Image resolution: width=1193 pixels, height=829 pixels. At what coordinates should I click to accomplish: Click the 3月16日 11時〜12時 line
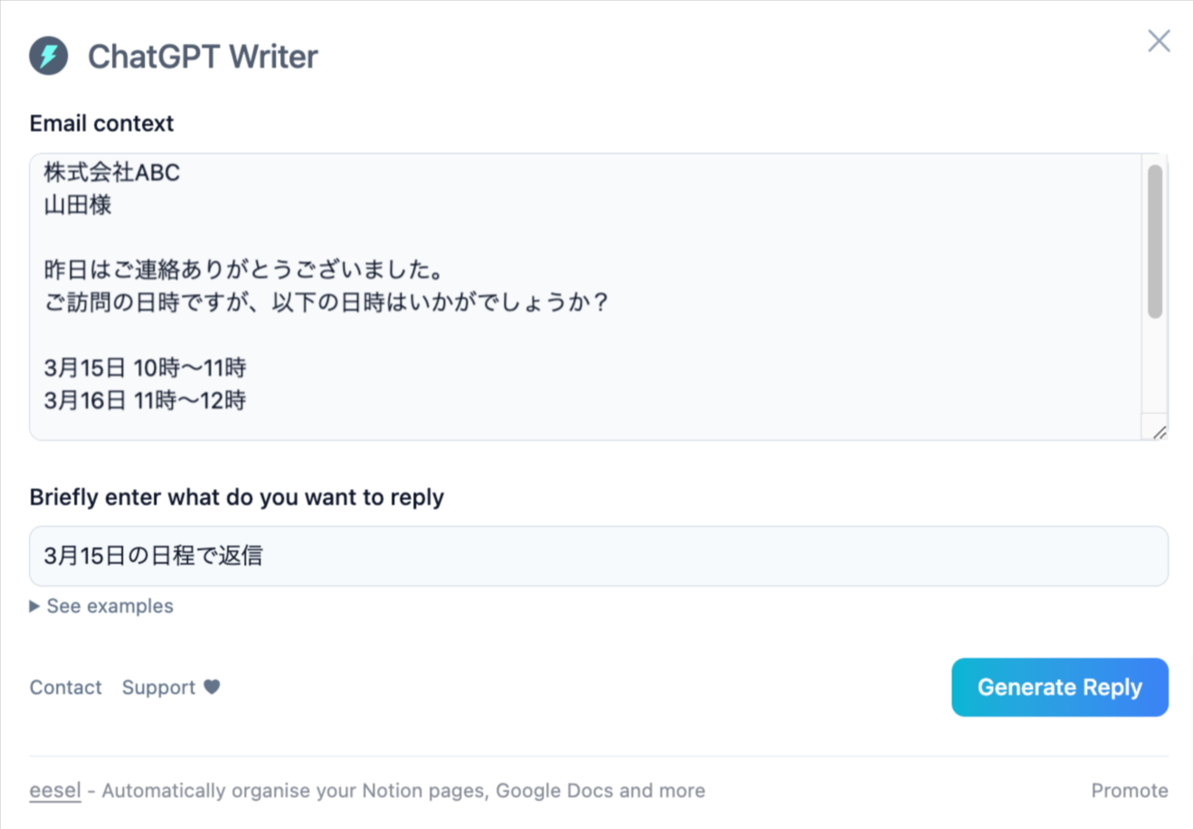[145, 401]
